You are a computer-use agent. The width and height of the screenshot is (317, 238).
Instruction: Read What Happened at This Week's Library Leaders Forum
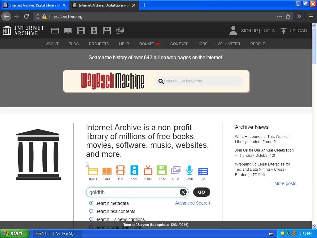coord(261,139)
